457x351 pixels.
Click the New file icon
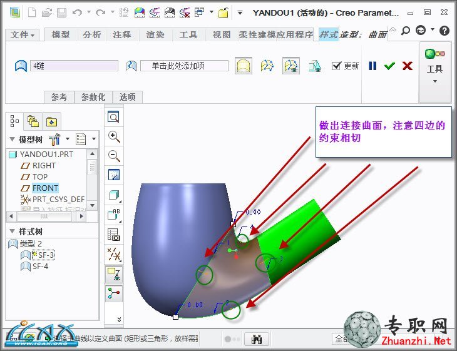point(32,13)
